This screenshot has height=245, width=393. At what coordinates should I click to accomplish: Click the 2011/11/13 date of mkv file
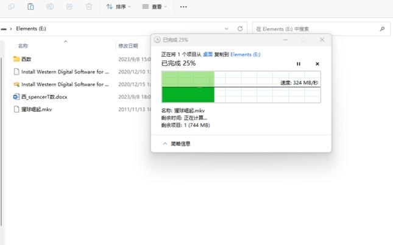(135, 109)
